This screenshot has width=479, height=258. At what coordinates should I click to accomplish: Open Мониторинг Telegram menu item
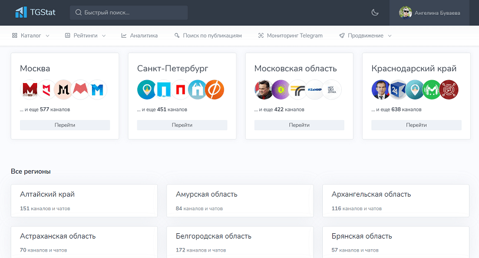point(290,35)
